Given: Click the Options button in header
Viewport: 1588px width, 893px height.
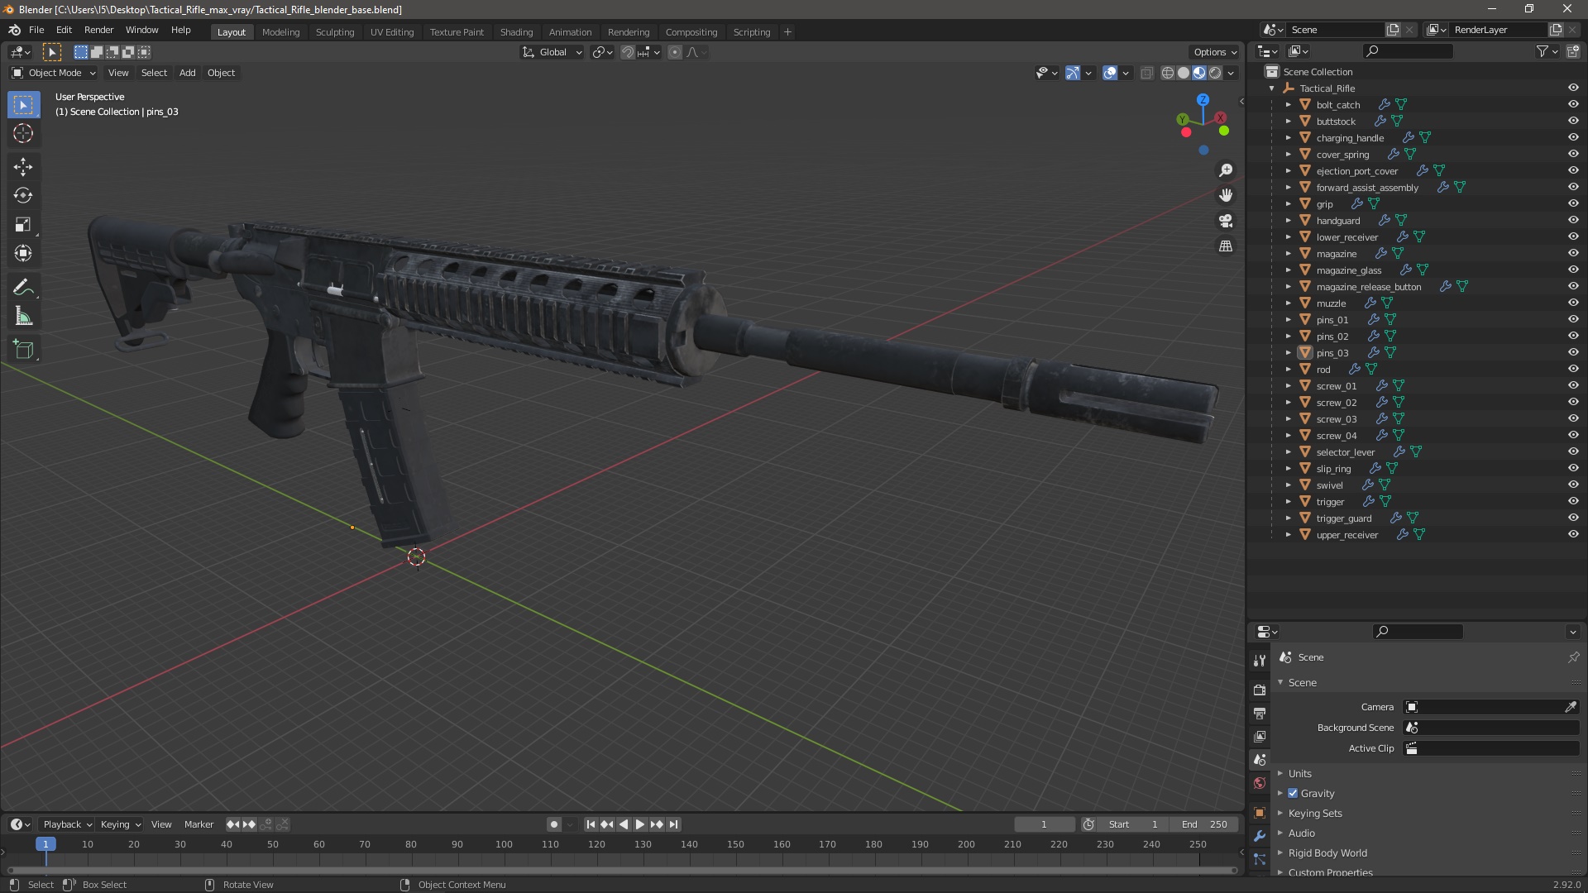Looking at the screenshot, I should (x=1214, y=51).
